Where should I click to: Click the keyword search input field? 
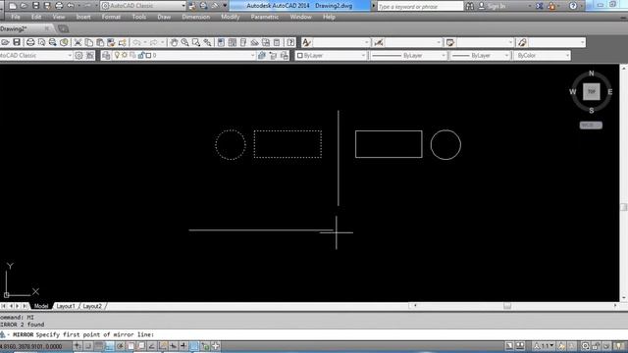click(x=420, y=7)
